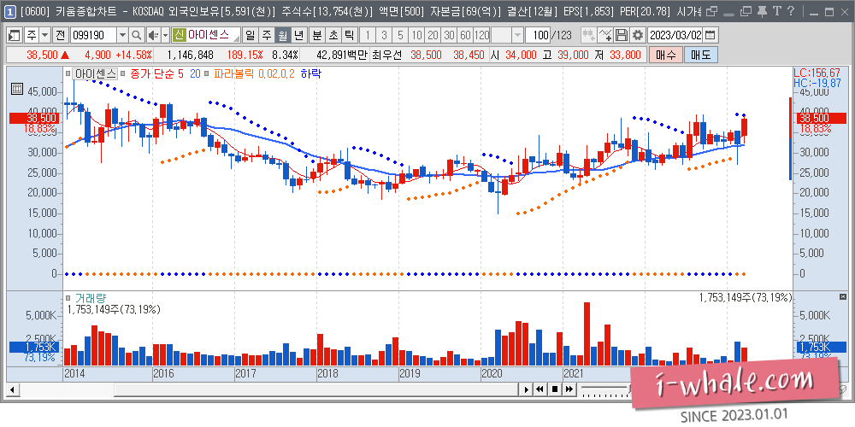Open help question mark icon

791,11
